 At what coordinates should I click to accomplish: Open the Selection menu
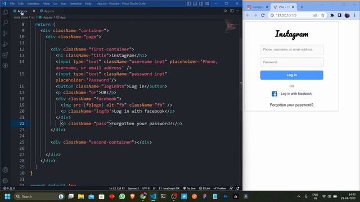[33, 4]
